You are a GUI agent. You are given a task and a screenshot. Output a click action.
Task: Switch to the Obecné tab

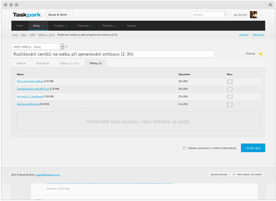(x=21, y=64)
